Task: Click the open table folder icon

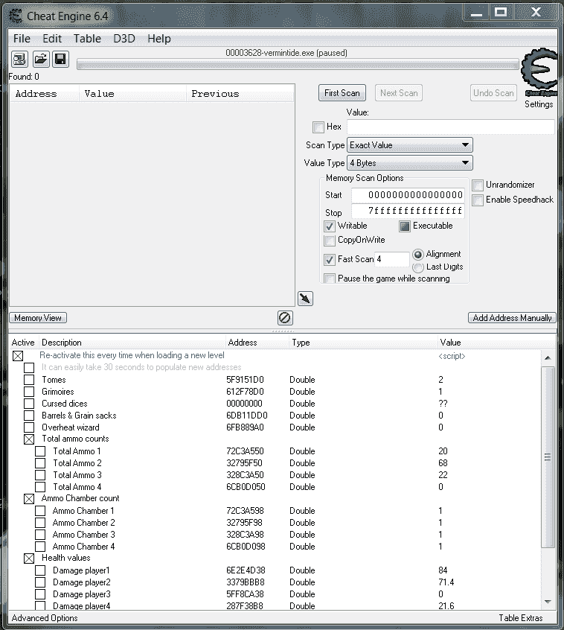Action: coord(40,60)
